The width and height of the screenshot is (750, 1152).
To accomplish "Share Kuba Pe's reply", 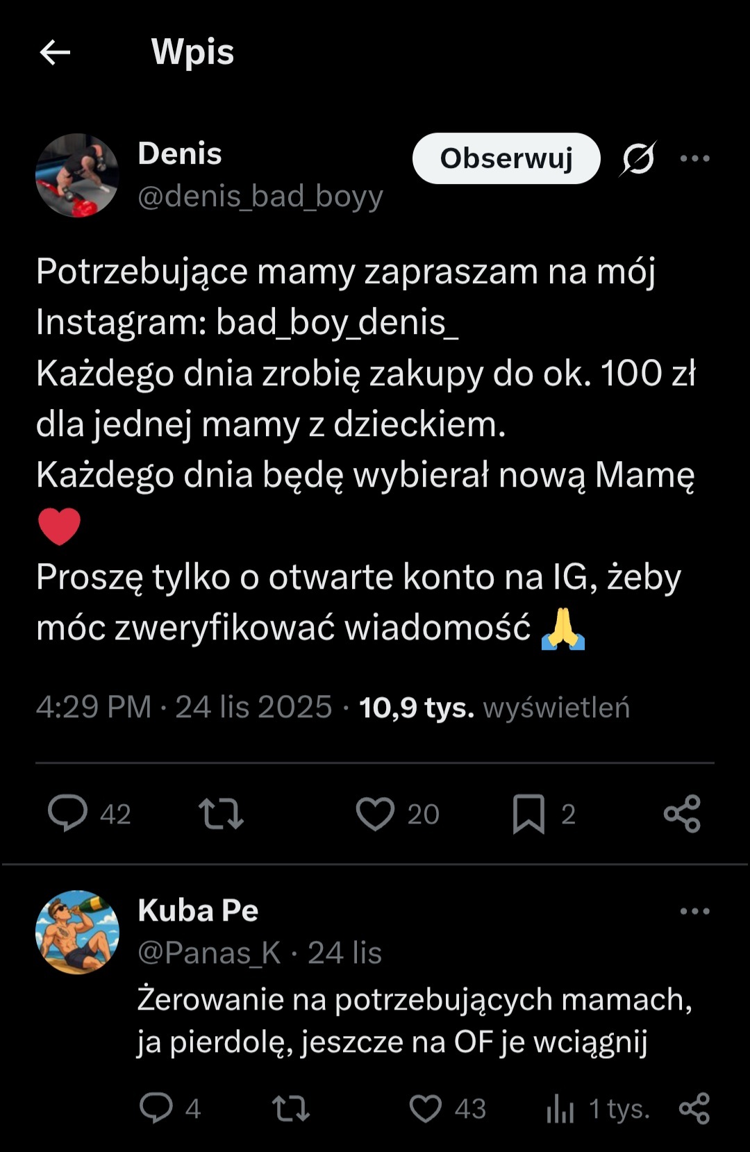I will pyautogui.click(x=694, y=1108).
